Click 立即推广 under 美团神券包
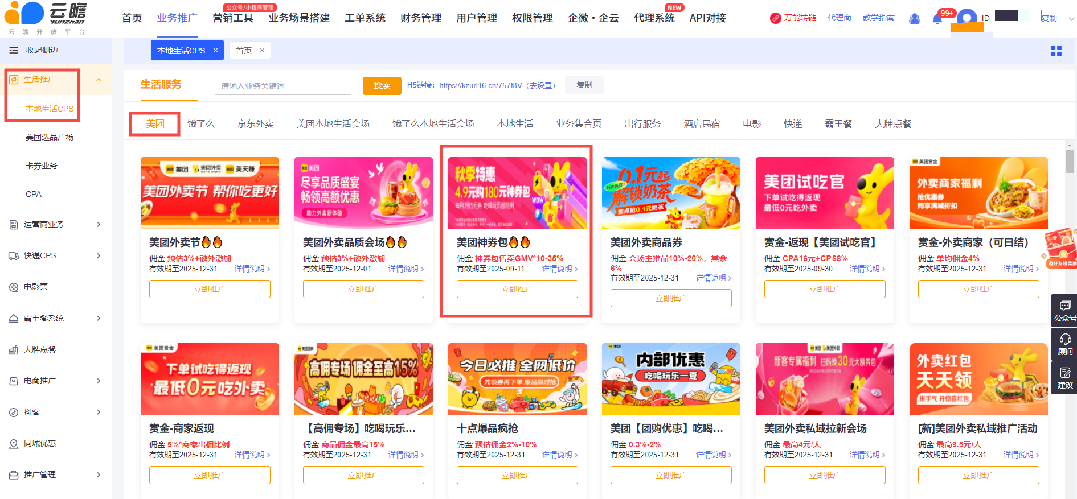This screenshot has width=1077, height=499. pos(517,289)
